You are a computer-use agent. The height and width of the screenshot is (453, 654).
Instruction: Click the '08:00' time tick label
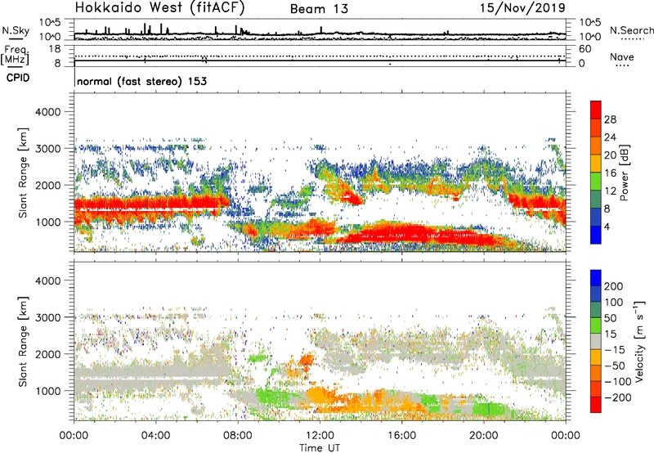pyautogui.click(x=238, y=436)
